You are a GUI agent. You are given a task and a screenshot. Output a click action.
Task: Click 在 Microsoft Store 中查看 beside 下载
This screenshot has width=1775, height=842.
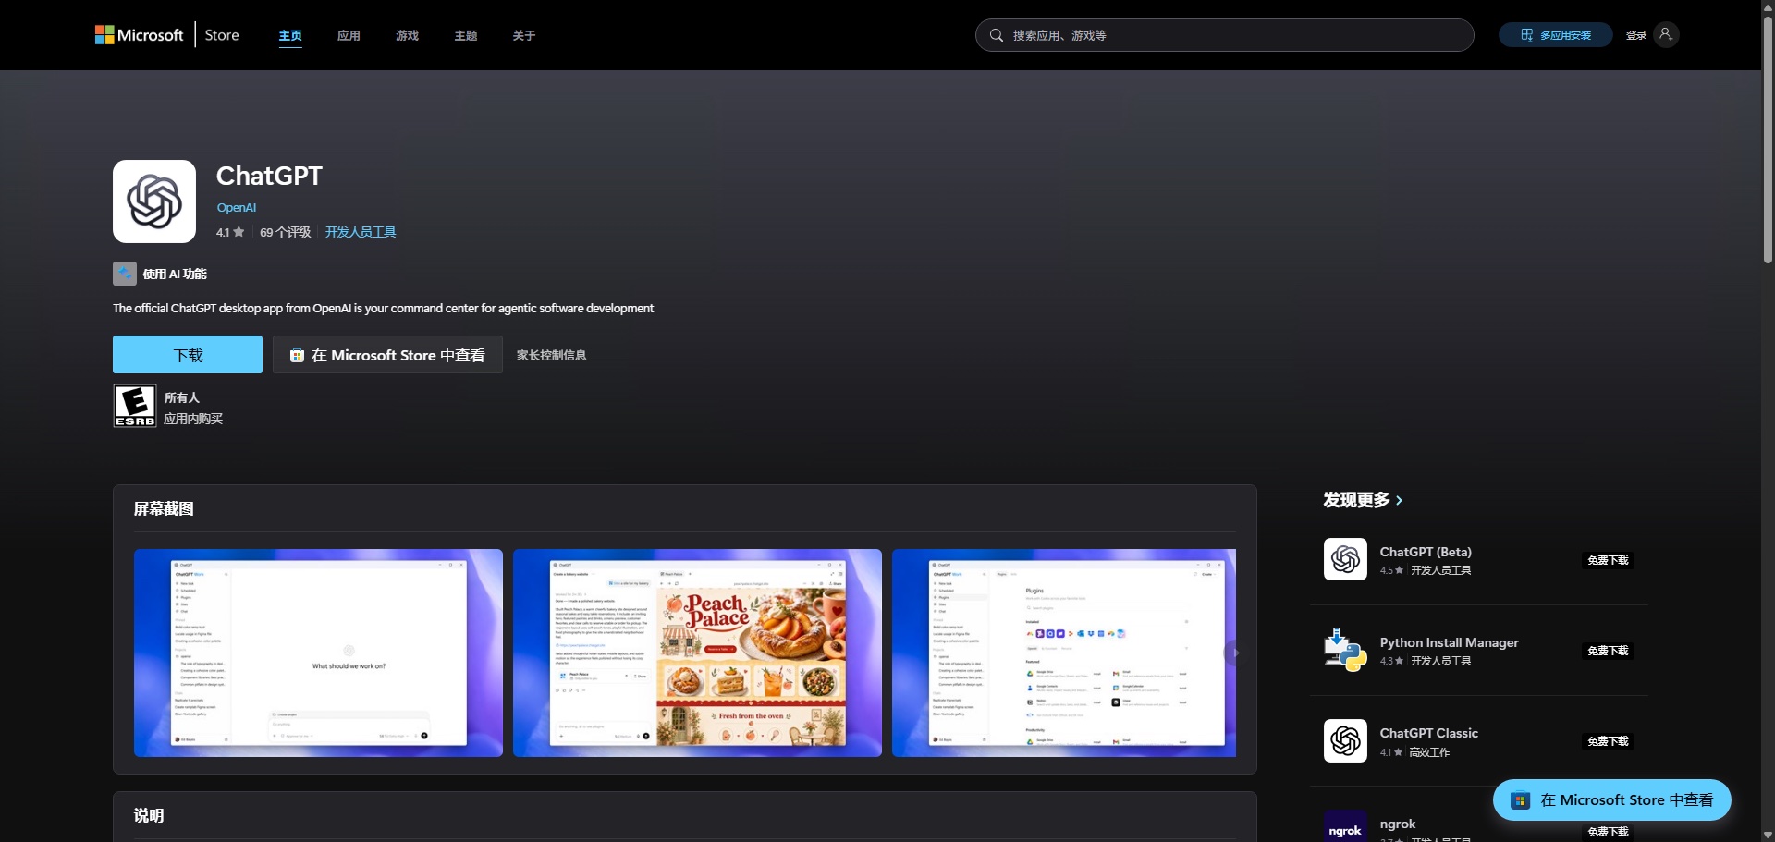pyautogui.click(x=387, y=355)
